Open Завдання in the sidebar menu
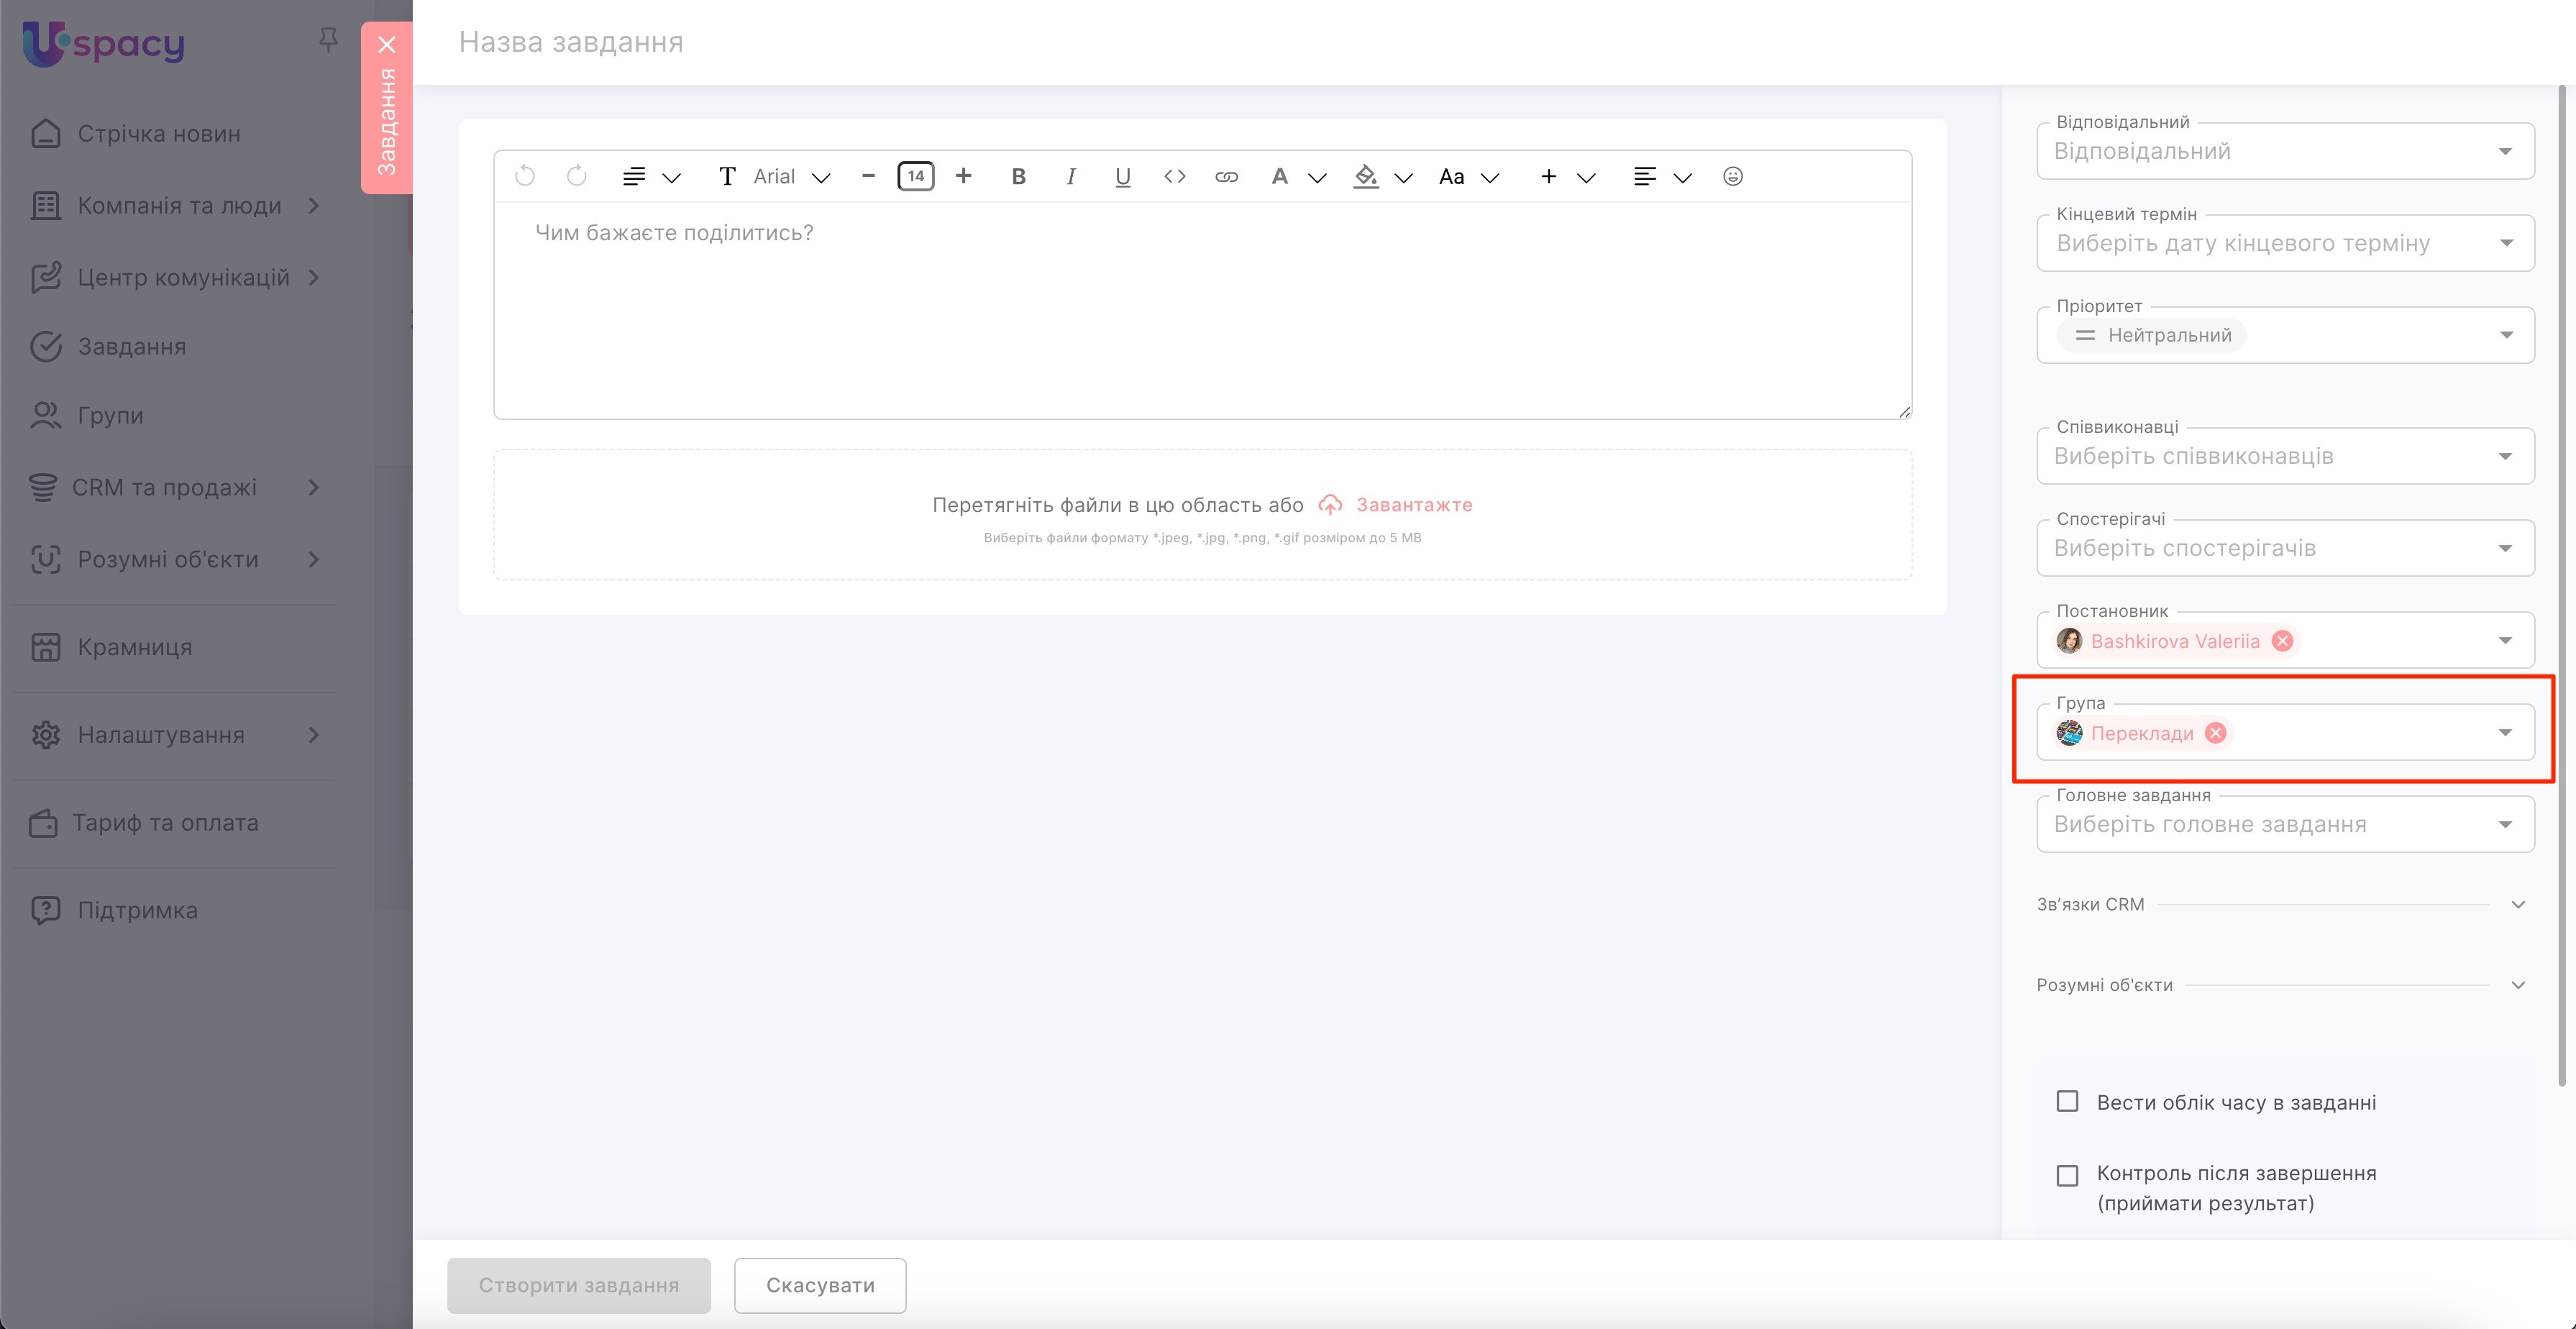Image resolution: width=2576 pixels, height=1329 pixels. pyautogui.click(x=131, y=346)
